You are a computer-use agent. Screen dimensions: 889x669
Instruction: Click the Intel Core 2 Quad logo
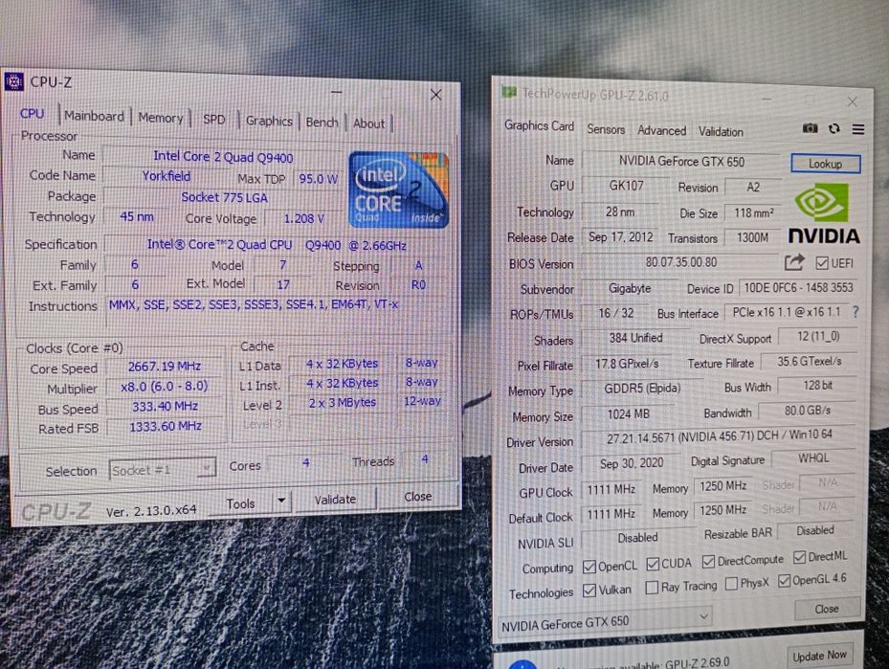(399, 190)
